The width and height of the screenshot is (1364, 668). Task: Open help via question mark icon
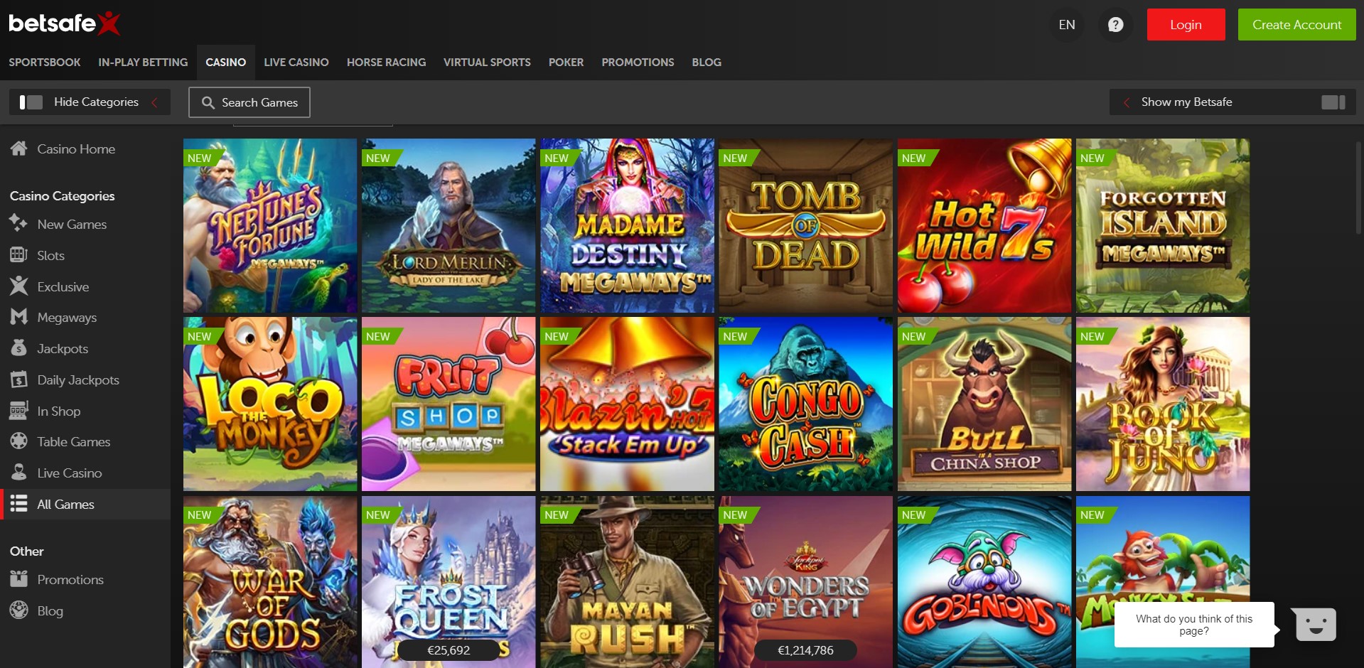[1115, 25]
